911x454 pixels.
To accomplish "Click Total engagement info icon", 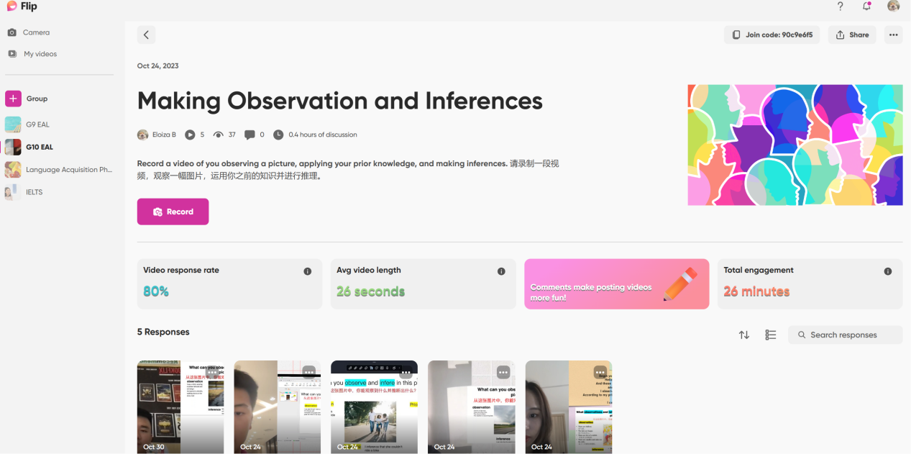I will pos(888,271).
